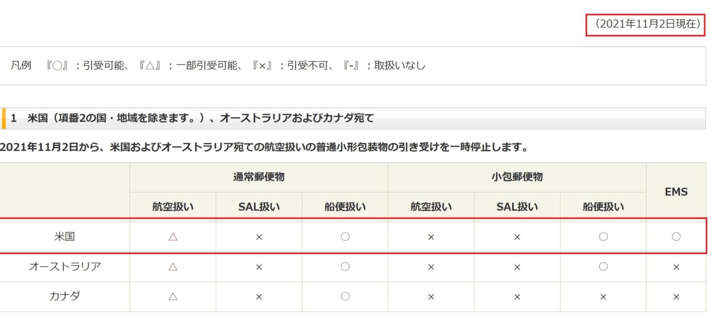
Task: Click the SAL扱い header under 通常郵便物
Action: coord(259,207)
